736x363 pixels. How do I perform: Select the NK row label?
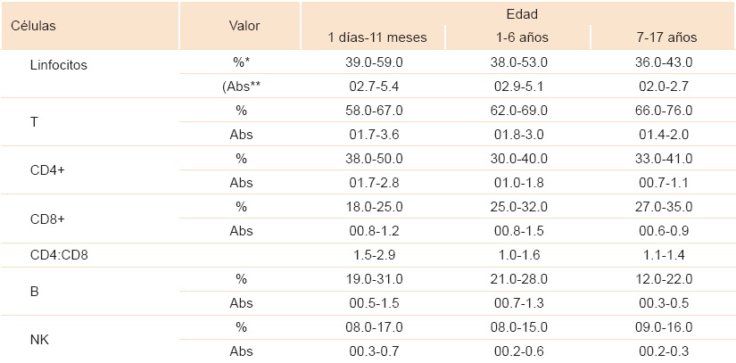click(x=38, y=338)
